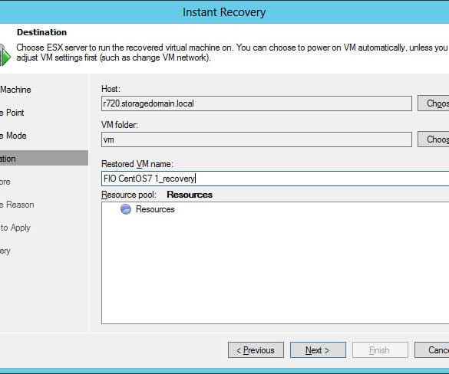Viewport: 449px width, 374px height.
Task: Open the Reason step in the wizard sidebar
Action: [17, 205]
